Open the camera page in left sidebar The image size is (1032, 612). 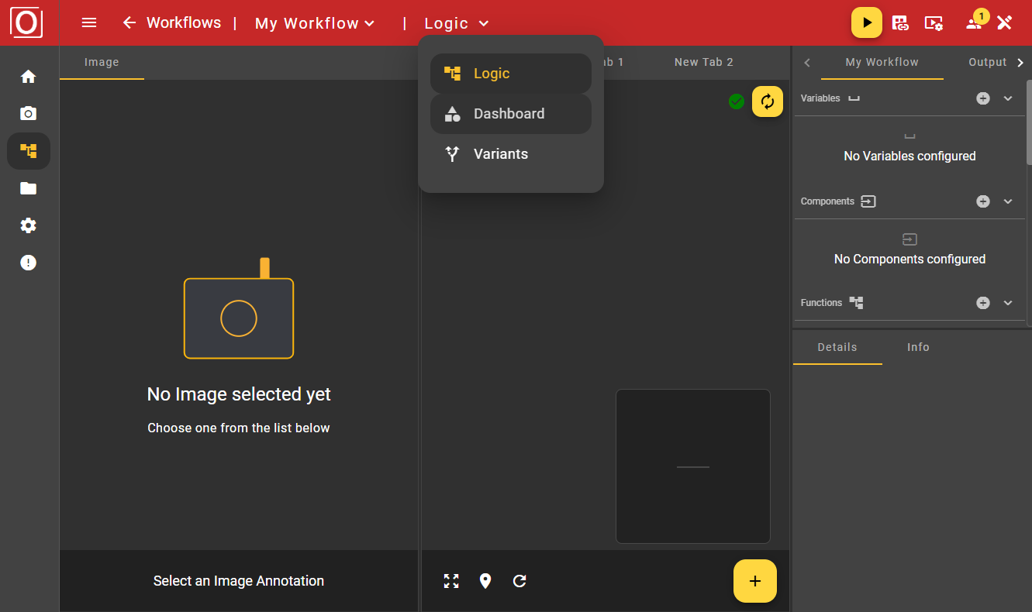coord(29,114)
